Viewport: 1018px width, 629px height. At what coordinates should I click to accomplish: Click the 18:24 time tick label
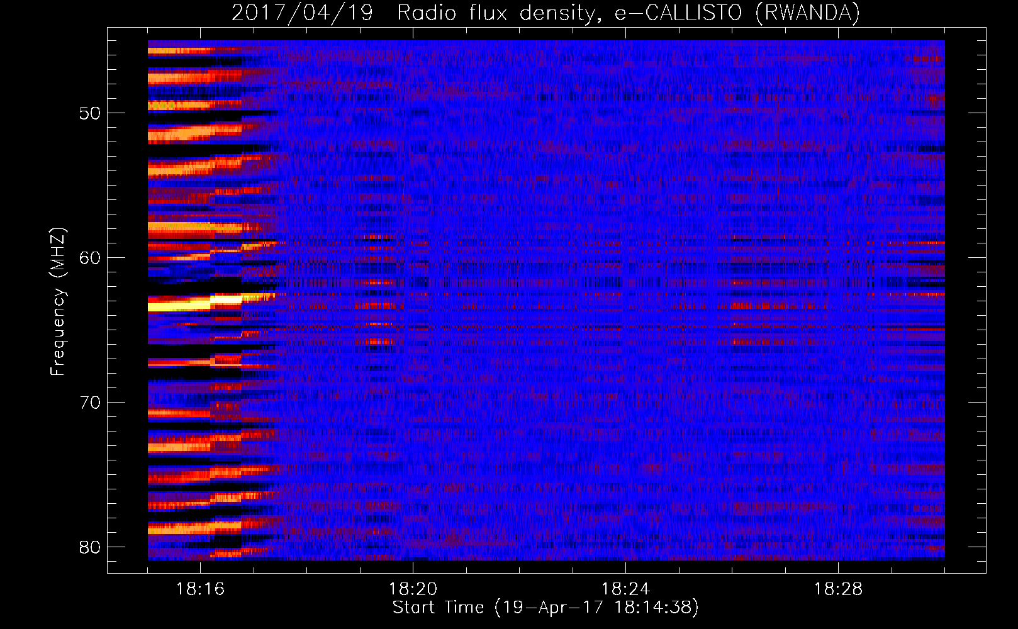pos(625,589)
